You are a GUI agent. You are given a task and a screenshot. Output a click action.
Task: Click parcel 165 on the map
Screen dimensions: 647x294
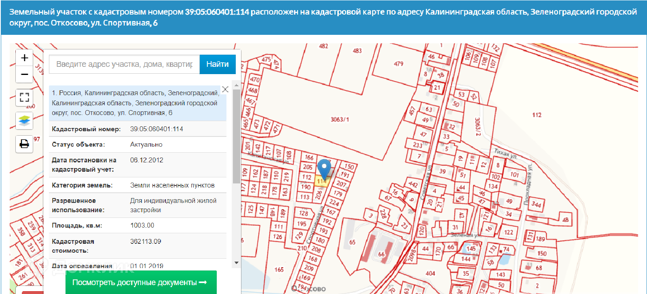click(x=279, y=269)
